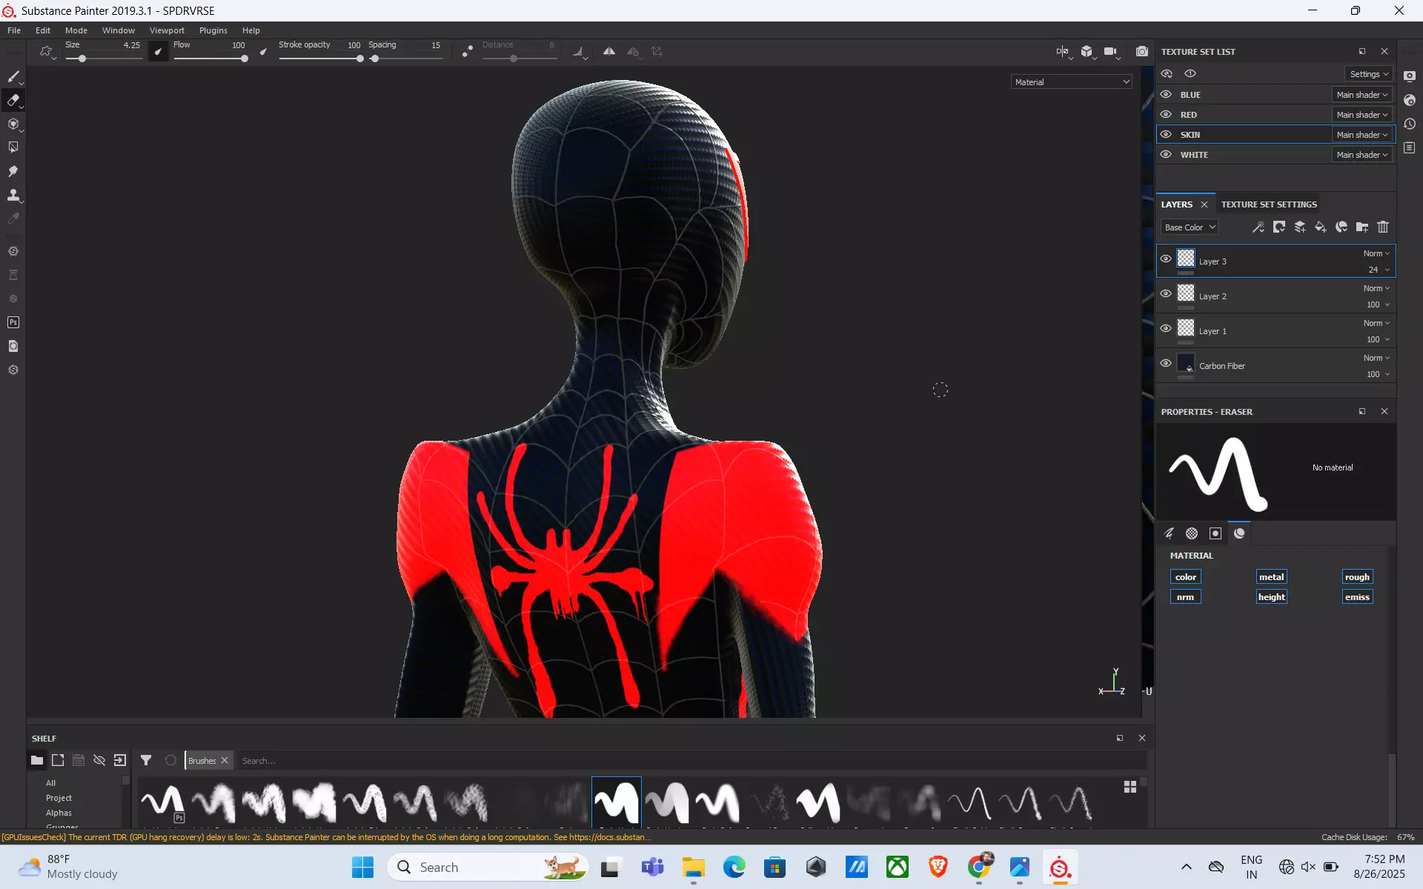Open the brush presets star icon

pos(46,52)
